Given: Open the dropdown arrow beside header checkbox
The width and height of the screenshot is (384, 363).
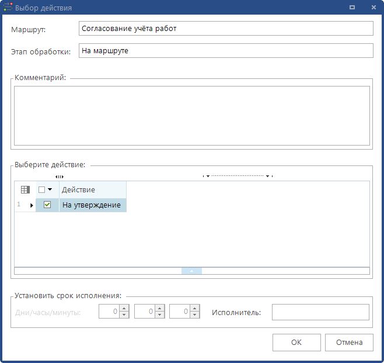Looking at the screenshot, I should pyautogui.click(x=50, y=189).
